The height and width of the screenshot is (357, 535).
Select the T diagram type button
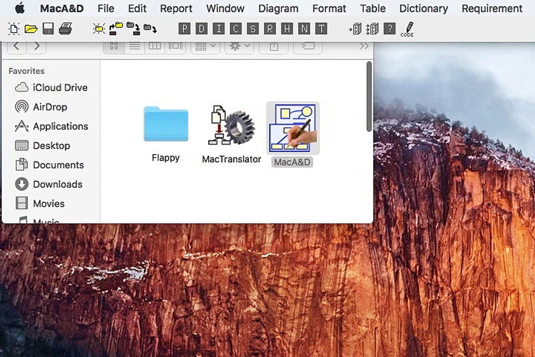[x=321, y=29]
